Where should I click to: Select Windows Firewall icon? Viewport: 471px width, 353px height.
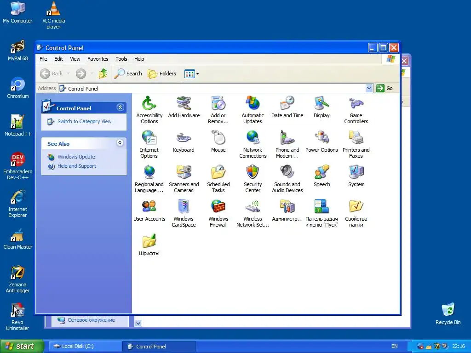pos(218,207)
